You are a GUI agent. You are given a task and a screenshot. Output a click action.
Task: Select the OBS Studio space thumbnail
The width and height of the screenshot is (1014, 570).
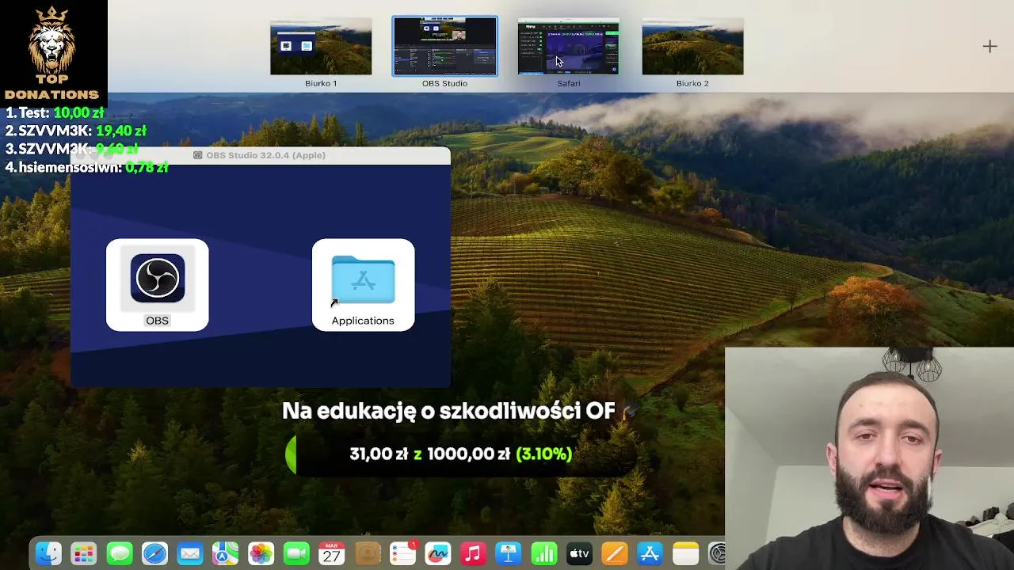pyautogui.click(x=445, y=47)
